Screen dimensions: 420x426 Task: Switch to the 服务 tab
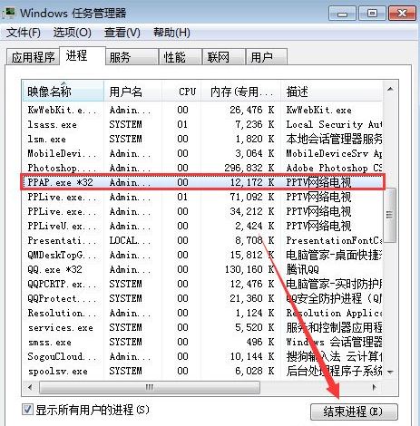[132, 57]
